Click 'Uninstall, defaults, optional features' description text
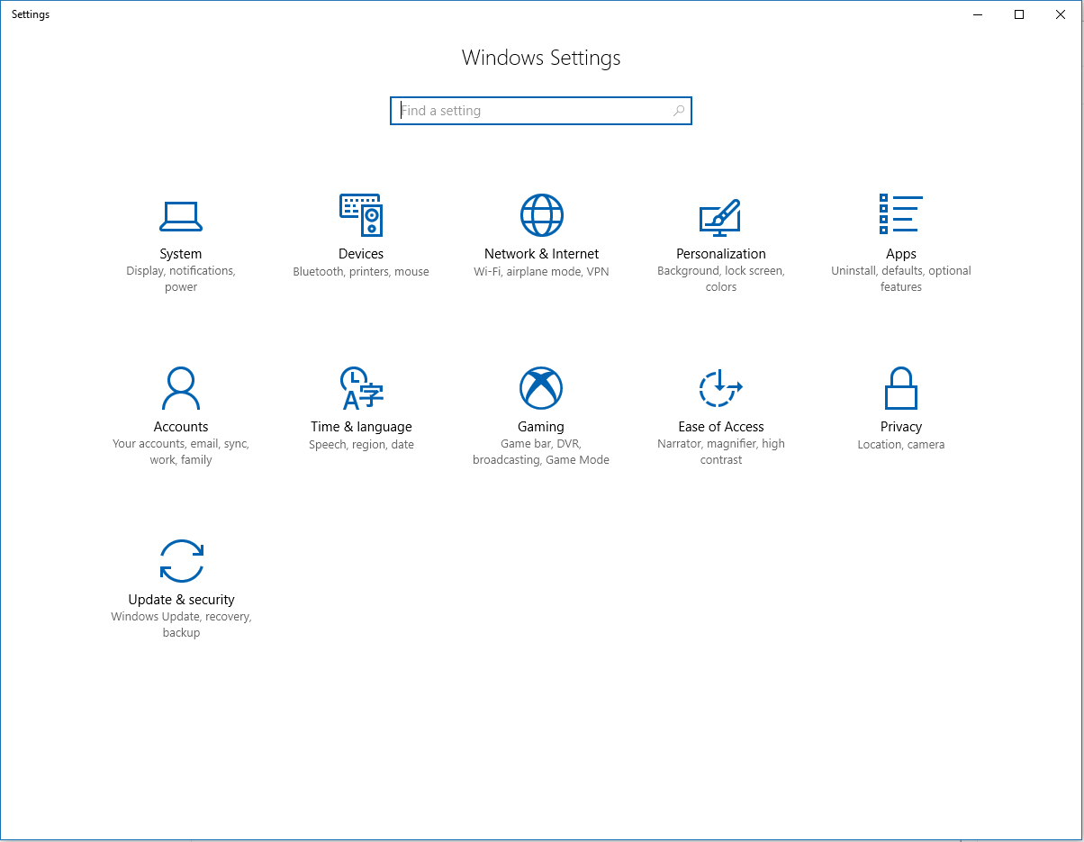Screen dimensions: 1084x842 [901, 279]
